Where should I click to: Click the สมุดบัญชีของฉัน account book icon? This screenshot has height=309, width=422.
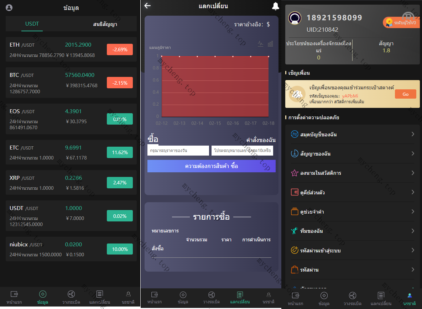click(295, 134)
